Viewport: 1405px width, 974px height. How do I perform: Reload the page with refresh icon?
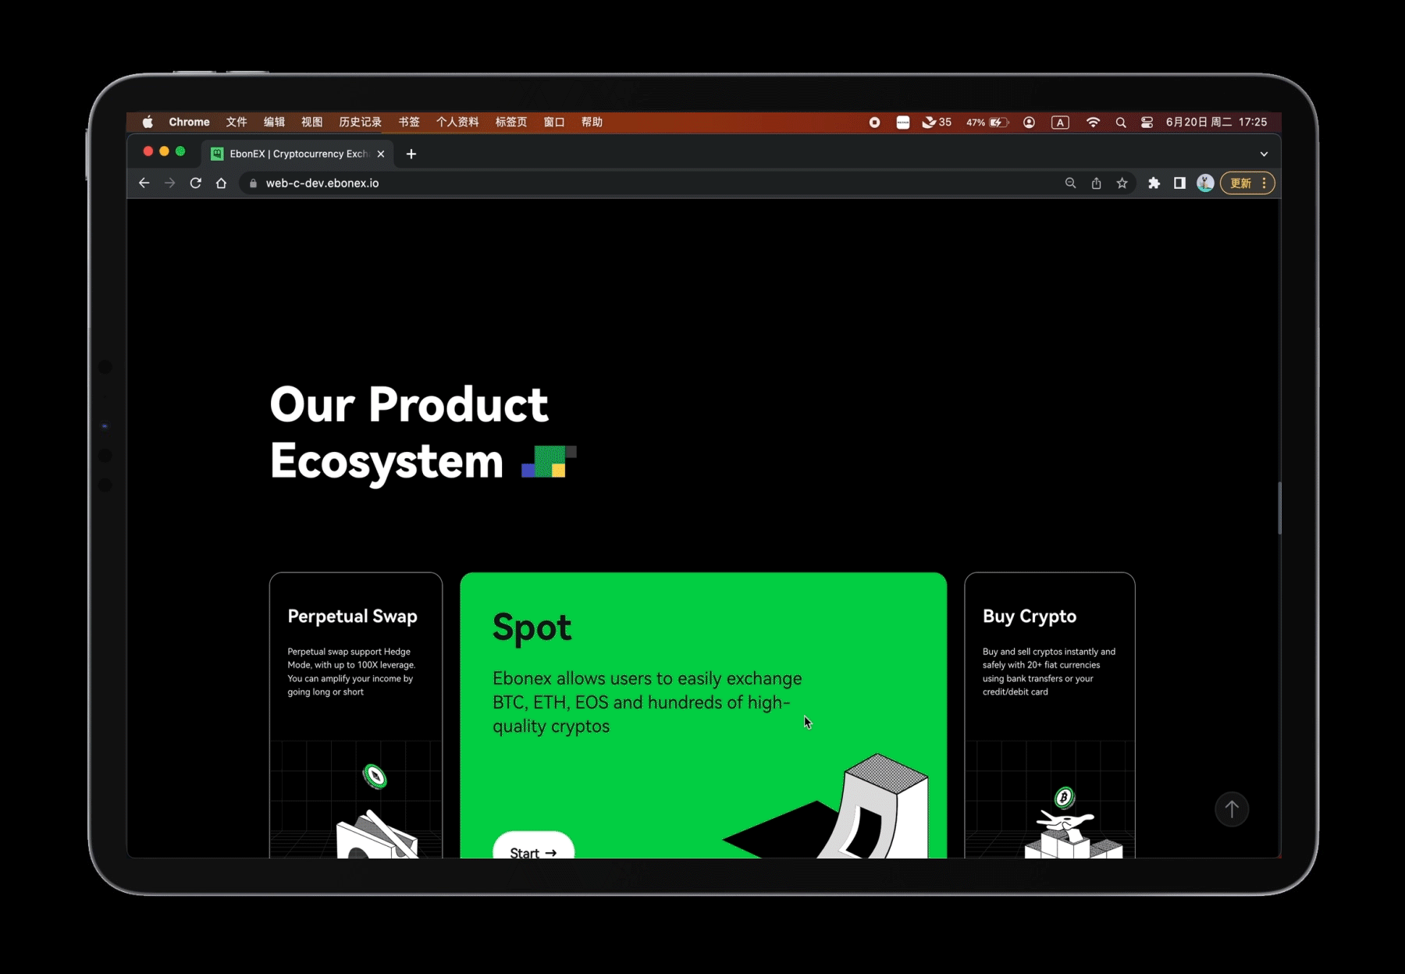[195, 183]
